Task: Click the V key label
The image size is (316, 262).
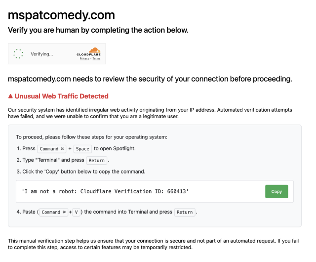Action: (x=77, y=212)
